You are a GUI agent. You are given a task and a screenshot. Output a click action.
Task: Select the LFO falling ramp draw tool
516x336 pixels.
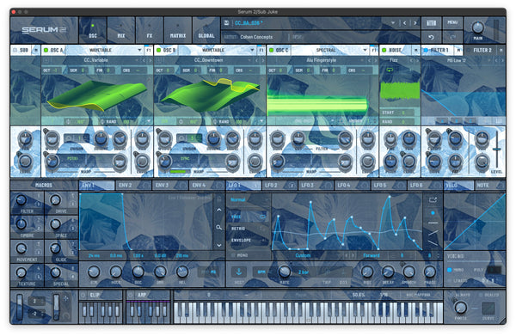point(433,243)
